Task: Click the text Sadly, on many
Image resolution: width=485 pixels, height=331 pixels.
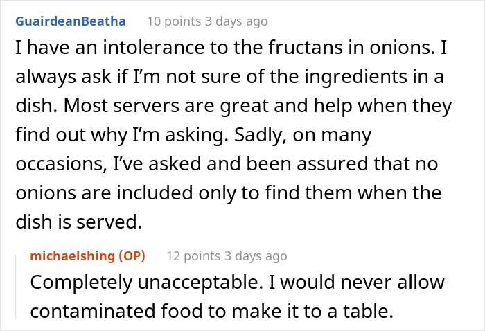Action: click(x=303, y=135)
